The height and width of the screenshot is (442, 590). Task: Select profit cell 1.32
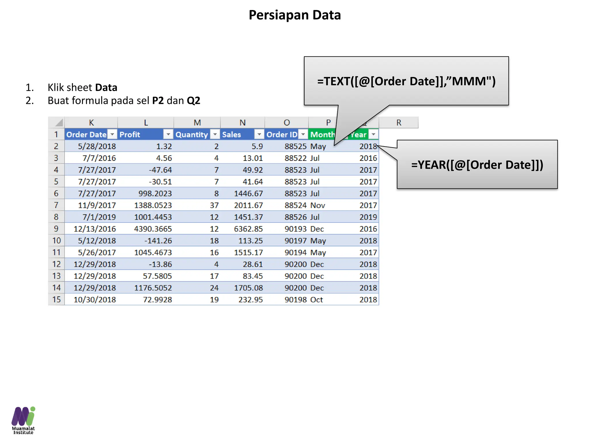coord(146,146)
